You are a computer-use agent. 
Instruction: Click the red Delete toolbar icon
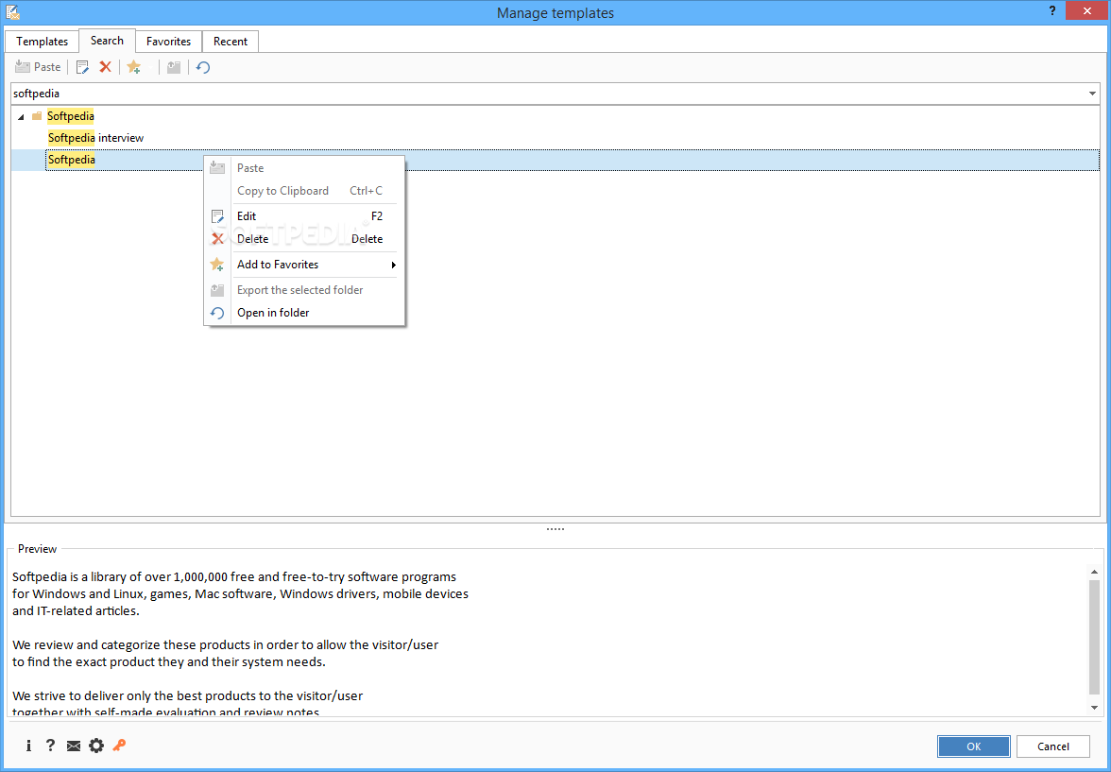pos(105,67)
